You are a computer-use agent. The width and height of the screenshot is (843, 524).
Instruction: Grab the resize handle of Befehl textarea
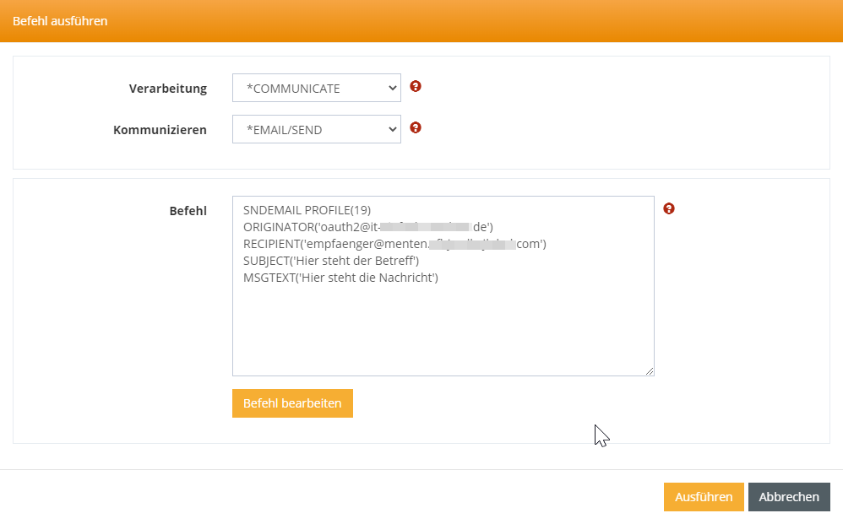(650, 371)
